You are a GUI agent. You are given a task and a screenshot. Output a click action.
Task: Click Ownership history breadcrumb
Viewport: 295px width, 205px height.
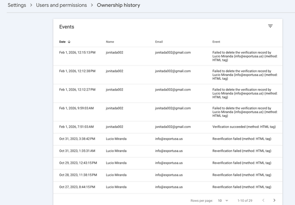(118, 5)
